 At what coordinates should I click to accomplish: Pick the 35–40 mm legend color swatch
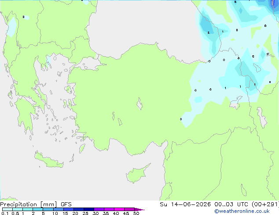pyautogui.click(x=109, y=209)
